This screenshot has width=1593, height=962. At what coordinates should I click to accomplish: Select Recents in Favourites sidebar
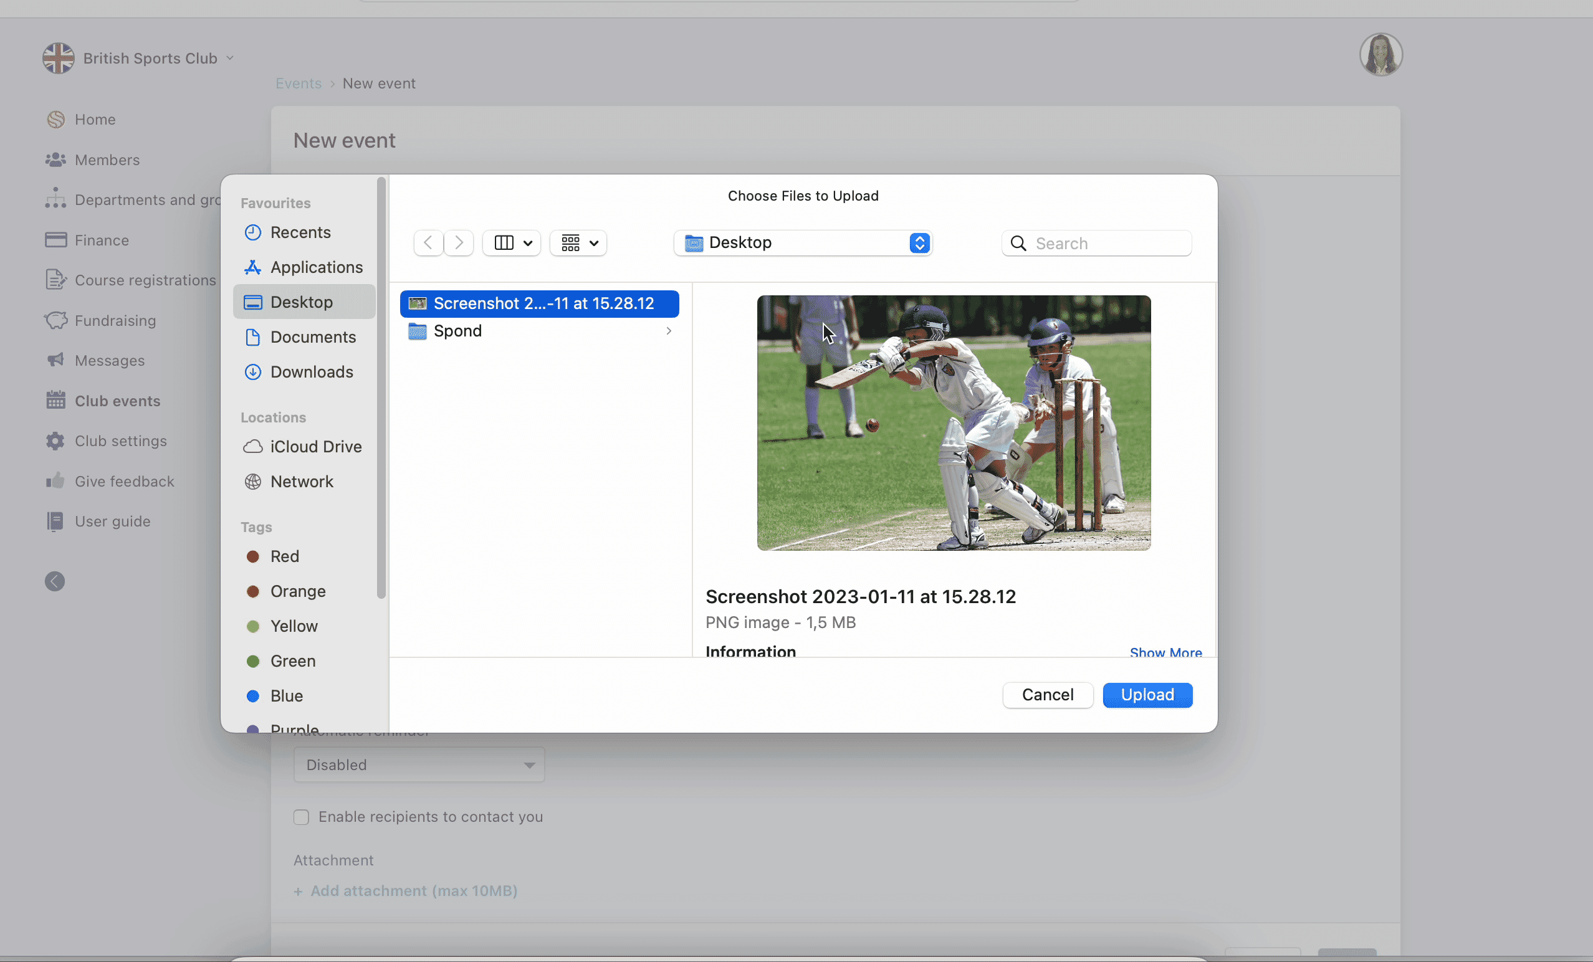pos(300,232)
